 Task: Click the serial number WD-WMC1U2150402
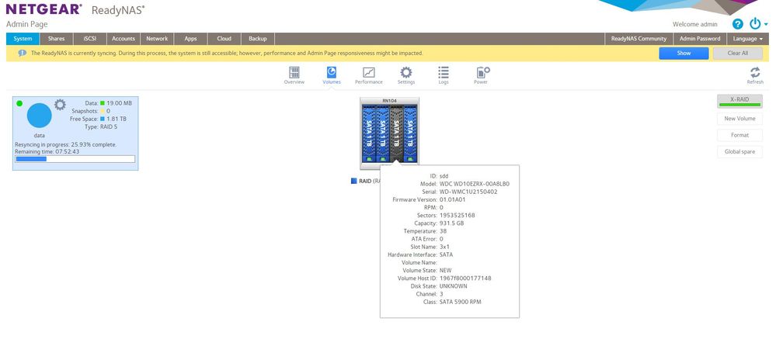click(x=468, y=192)
